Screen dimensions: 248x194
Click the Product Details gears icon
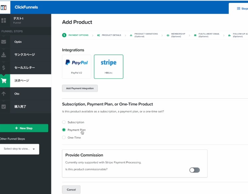click(x=98, y=35)
